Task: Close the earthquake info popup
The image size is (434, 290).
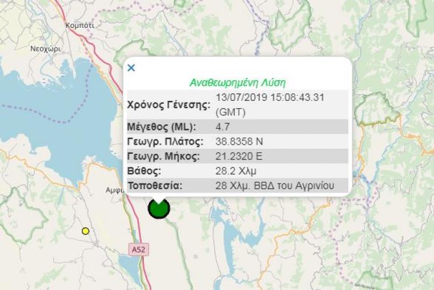Action: tap(131, 68)
